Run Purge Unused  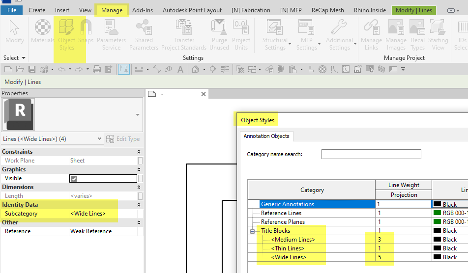coord(219,34)
